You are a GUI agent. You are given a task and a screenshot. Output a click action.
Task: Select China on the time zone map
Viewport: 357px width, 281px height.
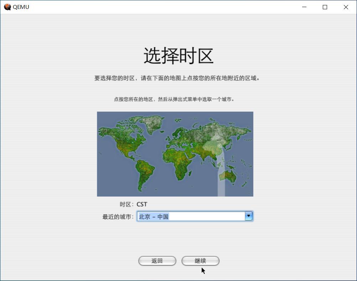pyautogui.click(x=219, y=146)
